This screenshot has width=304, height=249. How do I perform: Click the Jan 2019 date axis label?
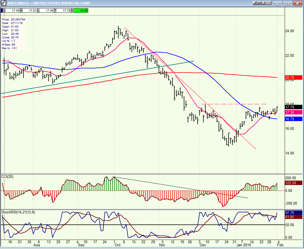pyautogui.click(x=243, y=245)
